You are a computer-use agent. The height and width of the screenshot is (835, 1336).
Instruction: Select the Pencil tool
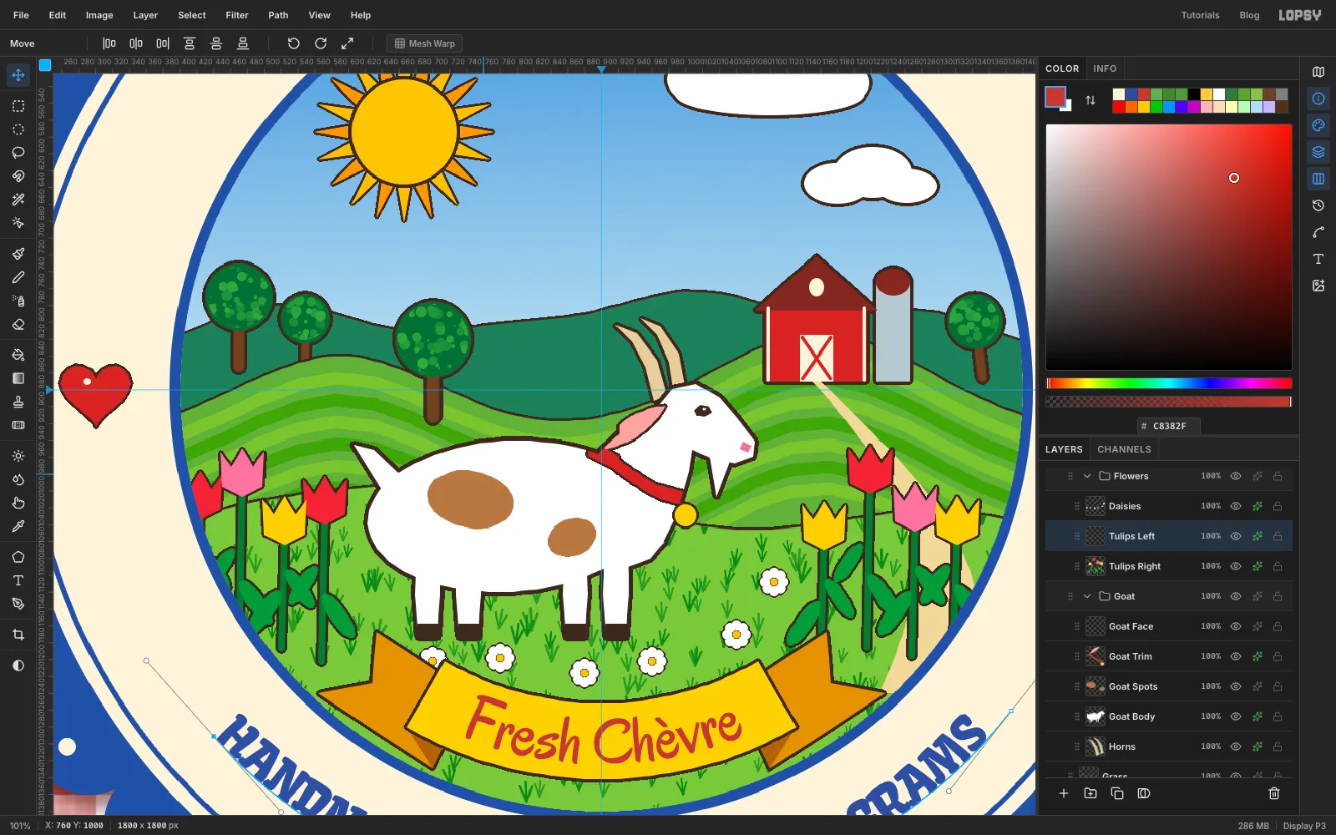(x=18, y=277)
